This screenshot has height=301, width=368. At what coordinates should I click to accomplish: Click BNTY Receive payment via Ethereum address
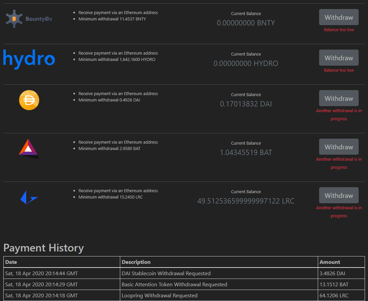pyautogui.click(x=118, y=13)
